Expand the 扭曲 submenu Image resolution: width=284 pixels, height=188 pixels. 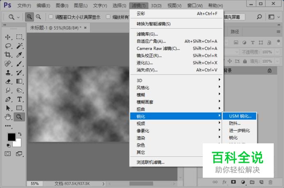pos(176,109)
